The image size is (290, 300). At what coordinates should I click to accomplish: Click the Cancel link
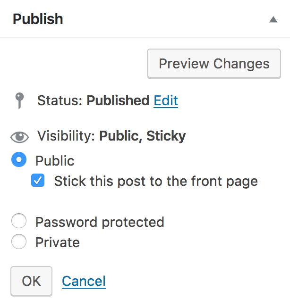pos(84,281)
